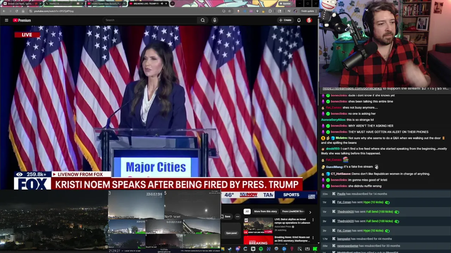Image resolution: width=451 pixels, height=253 pixels.
Task: Open the Gemini button in title bar
Action: 285,4
